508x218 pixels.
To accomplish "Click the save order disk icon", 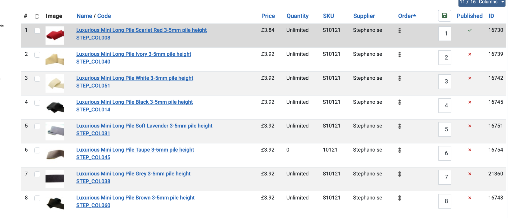I will coord(444,16).
